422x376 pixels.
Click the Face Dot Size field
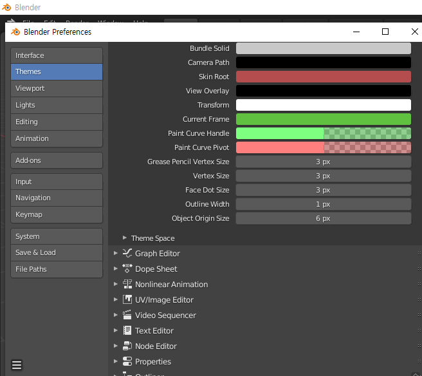[x=324, y=190]
